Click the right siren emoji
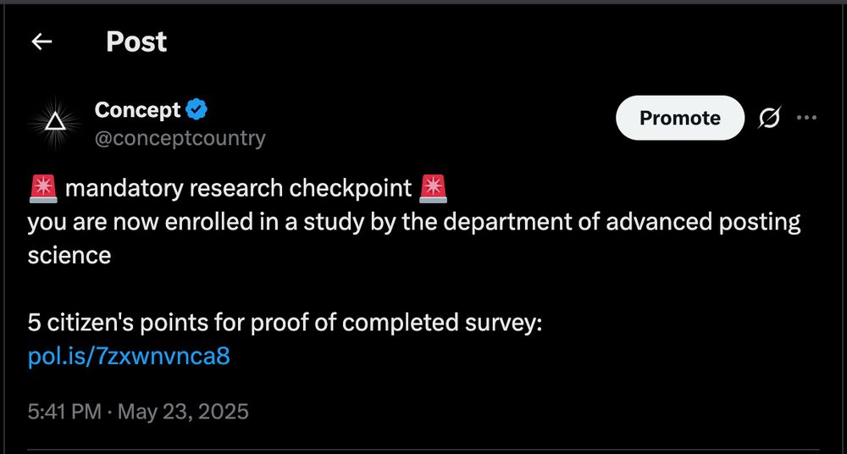 tap(433, 188)
